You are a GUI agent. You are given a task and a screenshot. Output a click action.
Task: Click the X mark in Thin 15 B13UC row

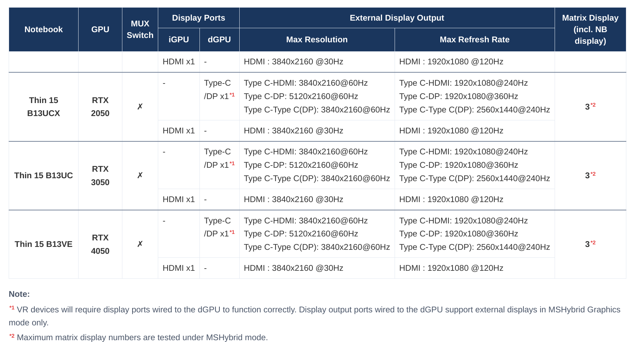pyautogui.click(x=140, y=175)
